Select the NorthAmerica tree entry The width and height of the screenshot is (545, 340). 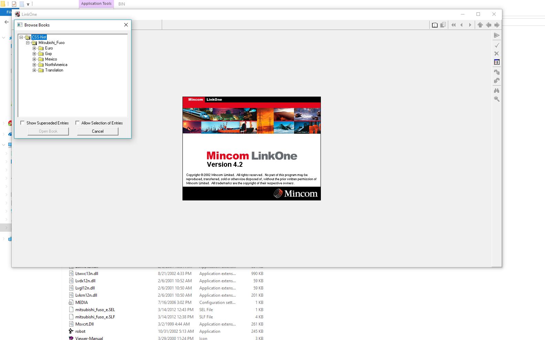(x=56, y=65)
